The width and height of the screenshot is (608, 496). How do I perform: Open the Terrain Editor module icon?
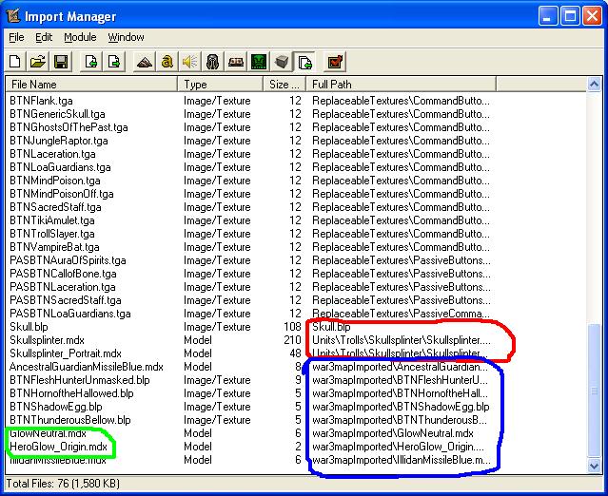point(144,62)
